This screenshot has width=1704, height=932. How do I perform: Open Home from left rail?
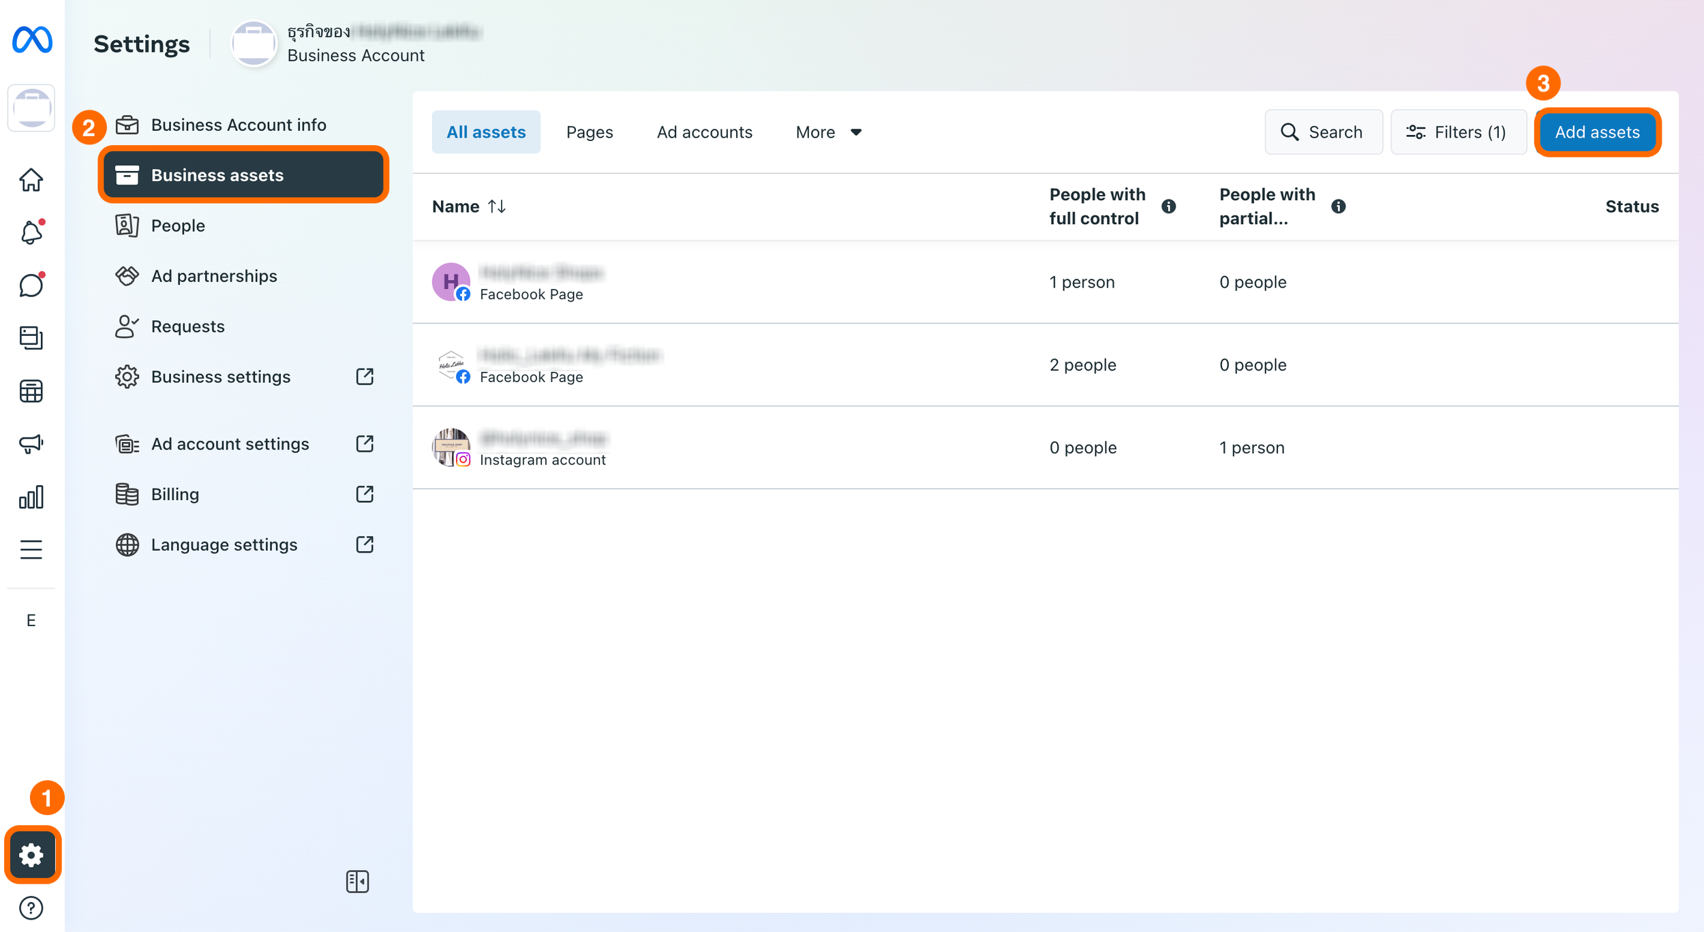[31, 180]
